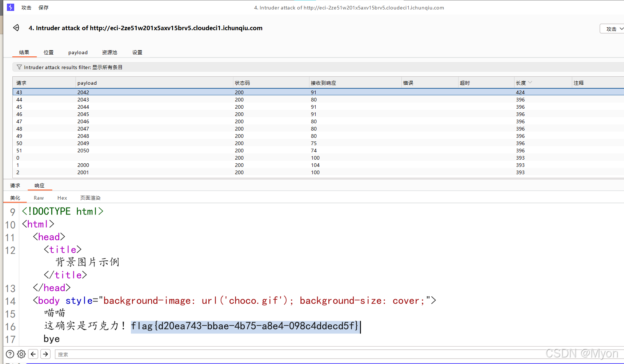Select the 美化 view tab
624x364 pixels.
pyautogui.click(x=15, y=198)
